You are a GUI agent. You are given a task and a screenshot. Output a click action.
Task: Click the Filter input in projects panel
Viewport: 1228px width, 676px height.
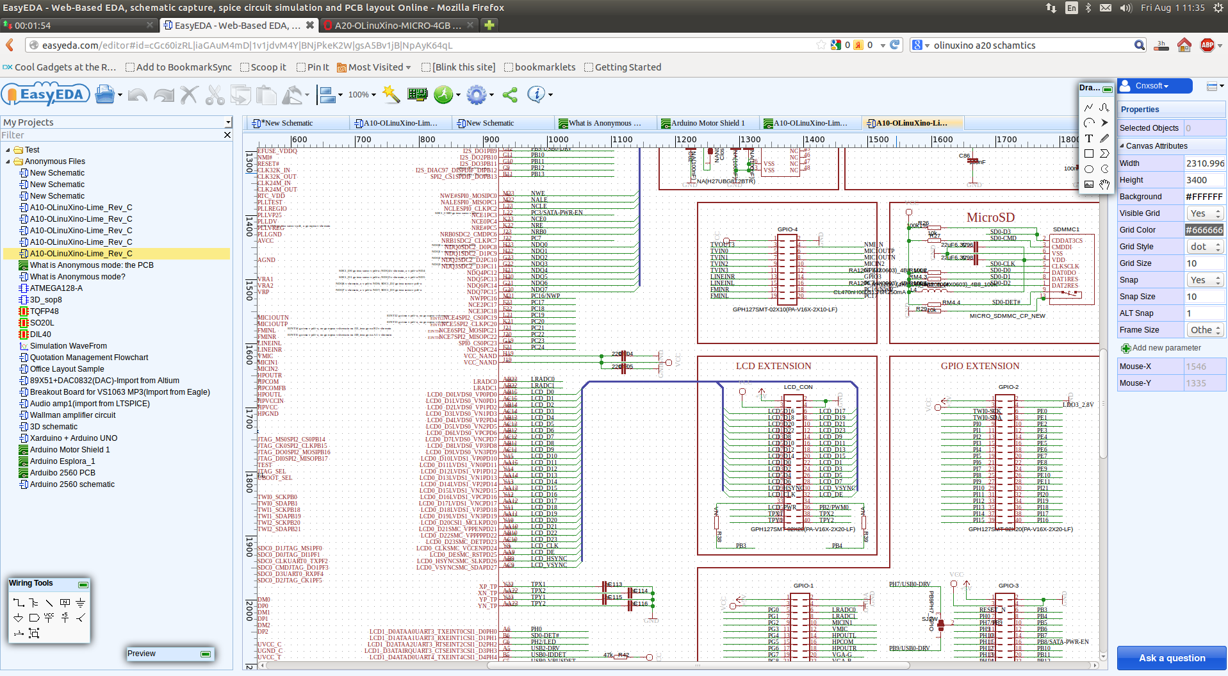pyautogui.click(x=111, y=135)
